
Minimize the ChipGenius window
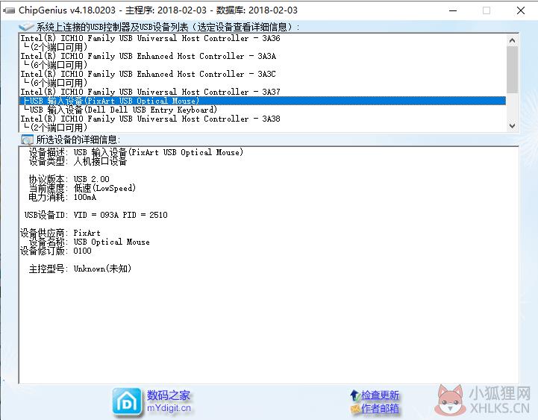point(453,10)
